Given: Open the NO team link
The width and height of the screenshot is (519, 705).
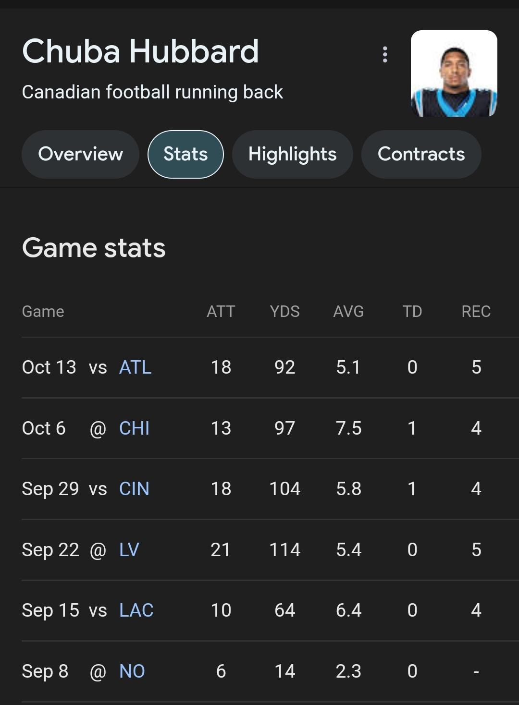Looking at the screenshot, I should (132, 671).
